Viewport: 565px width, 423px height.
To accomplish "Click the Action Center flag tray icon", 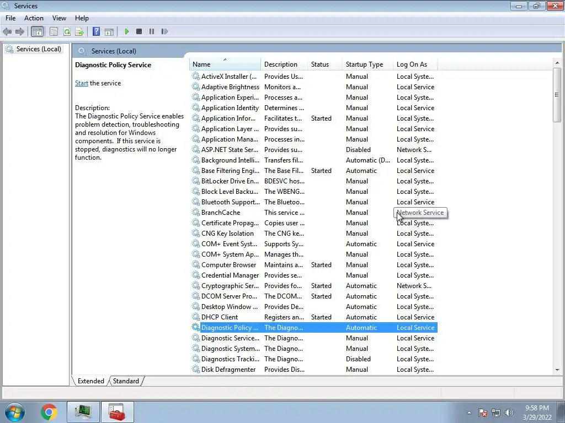I will [483, 413].
